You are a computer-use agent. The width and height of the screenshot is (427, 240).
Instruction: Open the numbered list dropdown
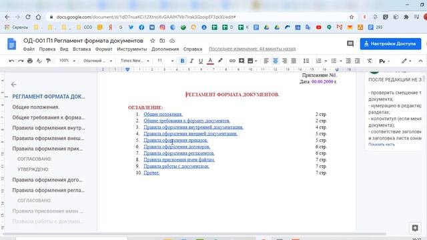coord(326,61)
